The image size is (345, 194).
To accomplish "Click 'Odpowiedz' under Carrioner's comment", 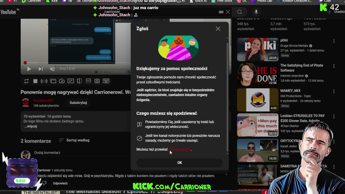I will coord(60,183).
